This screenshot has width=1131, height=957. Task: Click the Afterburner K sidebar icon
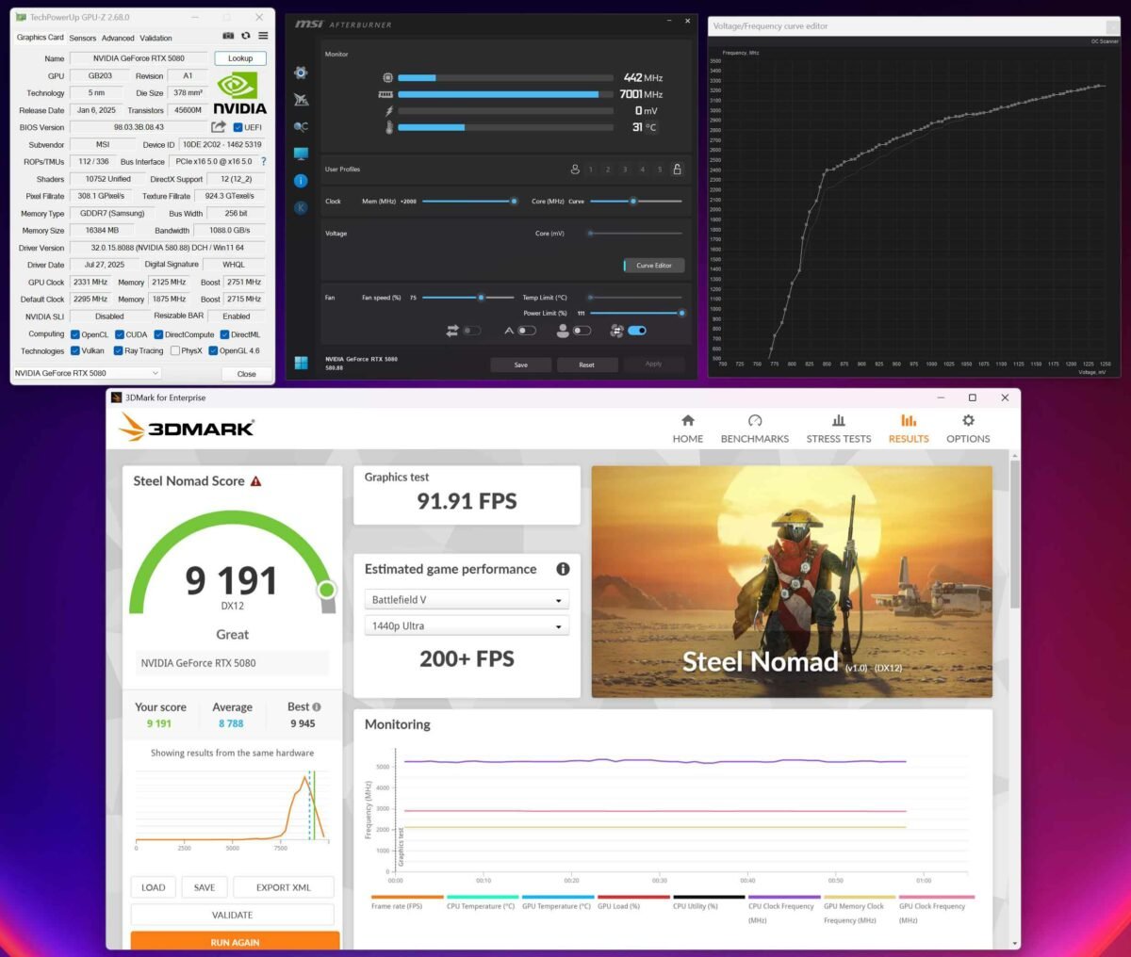tap(301, 208)
